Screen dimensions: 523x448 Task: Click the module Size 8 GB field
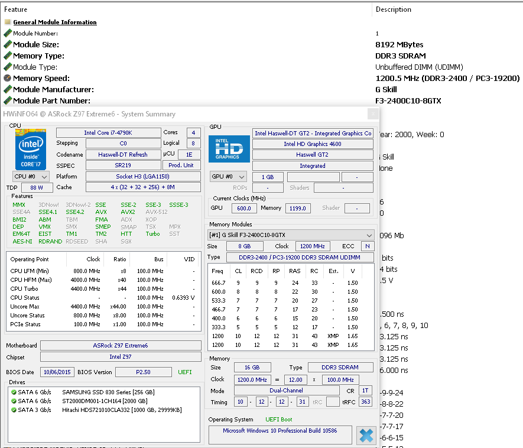(x=245, y=246)
